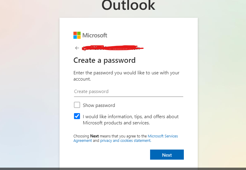Viewport: 246px width, 170px height.
Task: Click the Show password label
Action: (x=99, y=105)
